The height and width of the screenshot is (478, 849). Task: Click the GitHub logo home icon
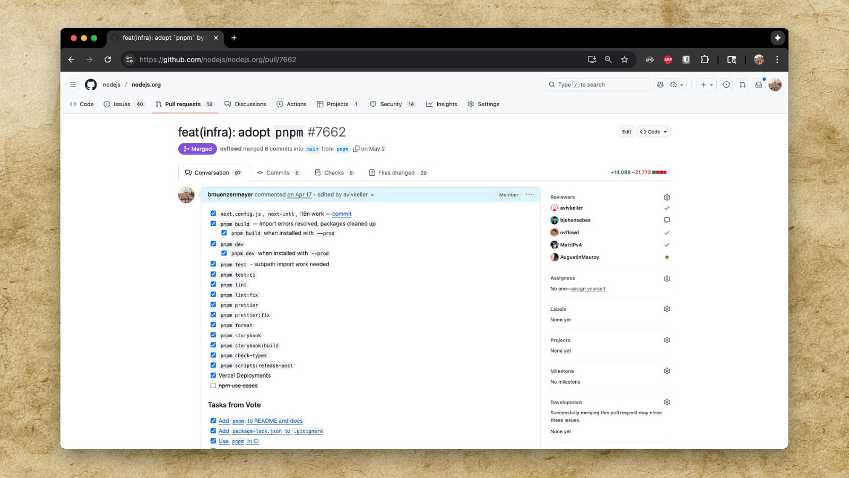91,85
